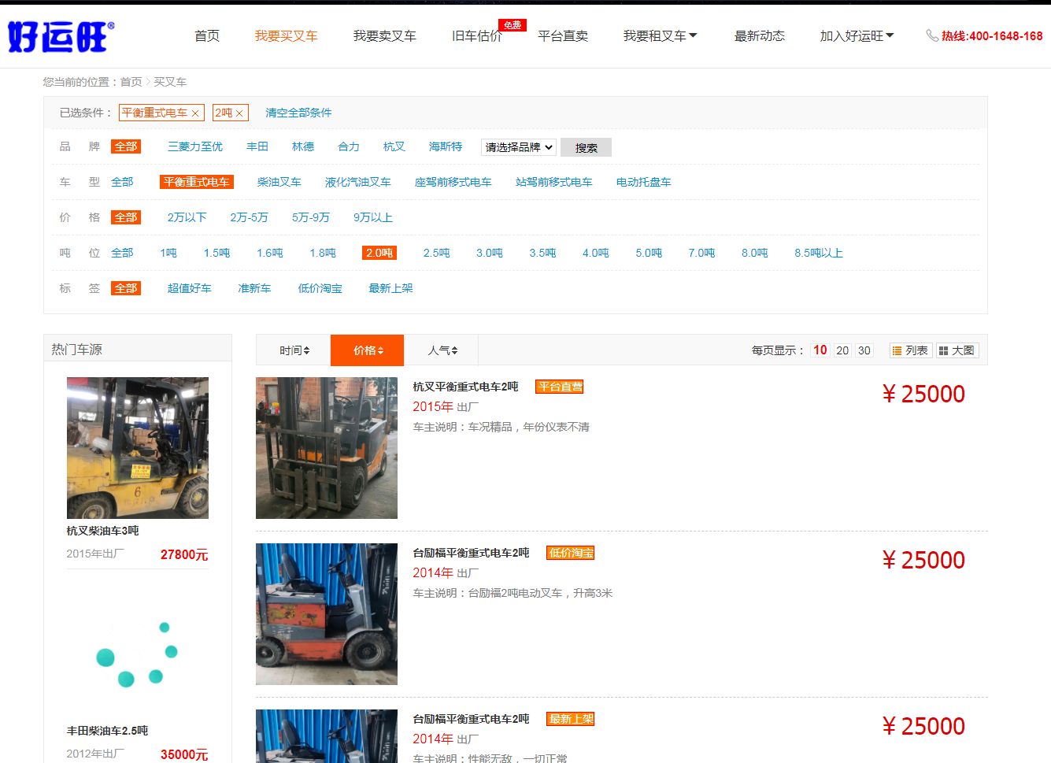Open the 请选择品牌 brand selector
The image size is (1051, 763).
[x=519, y=147]
